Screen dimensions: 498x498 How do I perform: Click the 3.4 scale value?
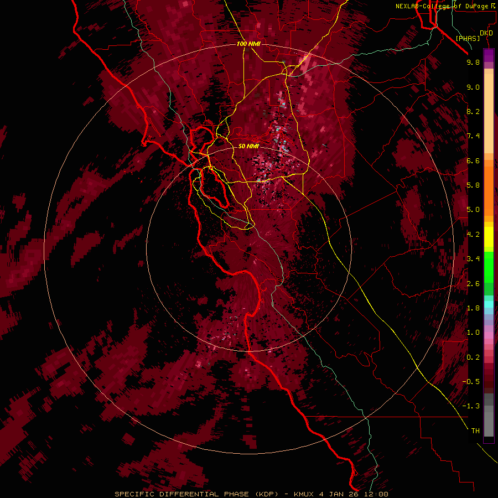click(473, 259)
